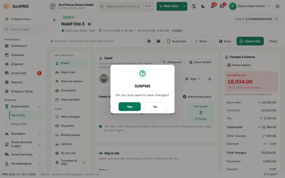Click Add shared guest
The width and height of the screenshot is (285, 178).
(x=197, y=97)
